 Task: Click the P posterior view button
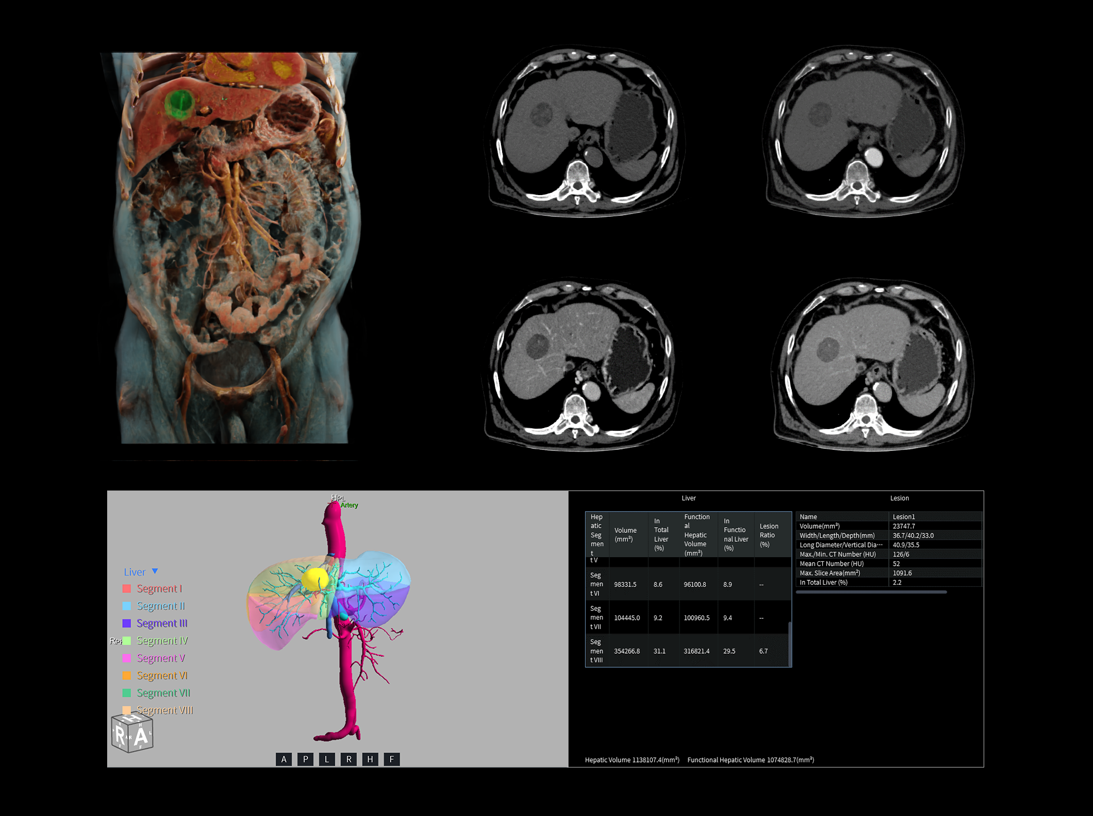[305, 759]
